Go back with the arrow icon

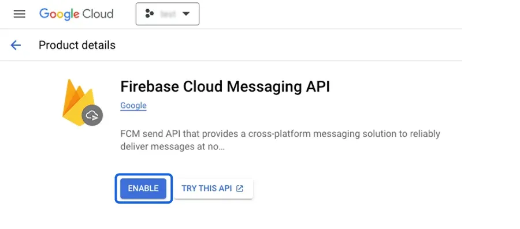16,46
